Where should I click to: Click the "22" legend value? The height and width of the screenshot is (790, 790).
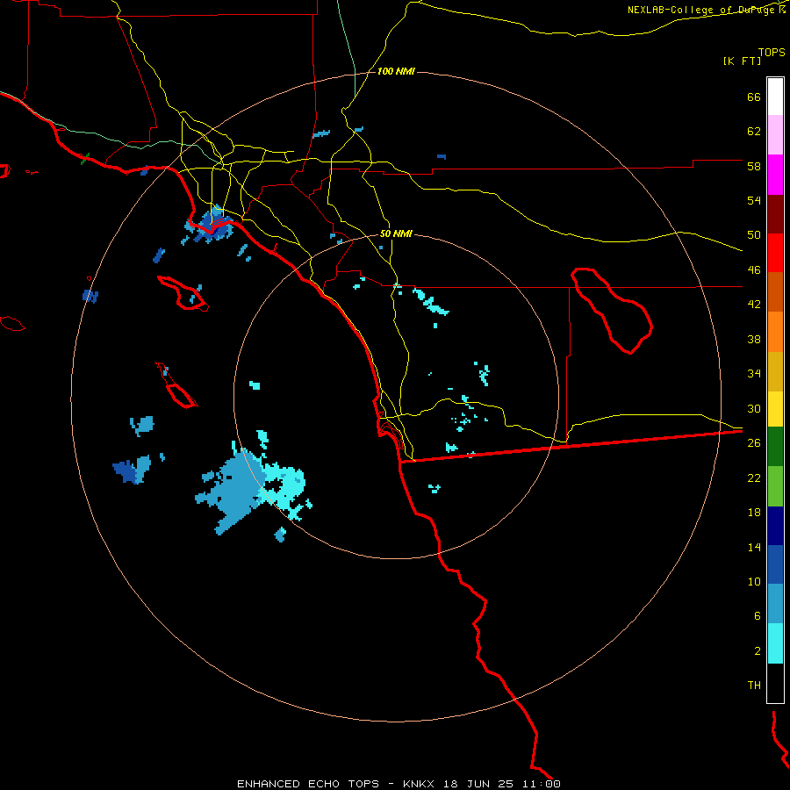click(x=754, y=478)
